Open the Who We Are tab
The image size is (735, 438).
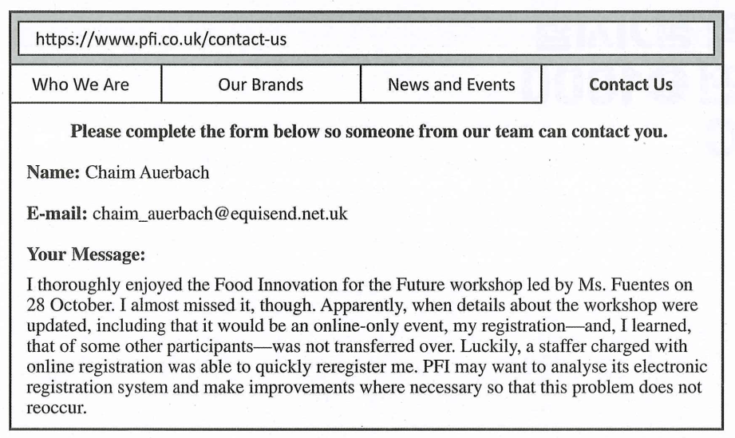[80, 85]
